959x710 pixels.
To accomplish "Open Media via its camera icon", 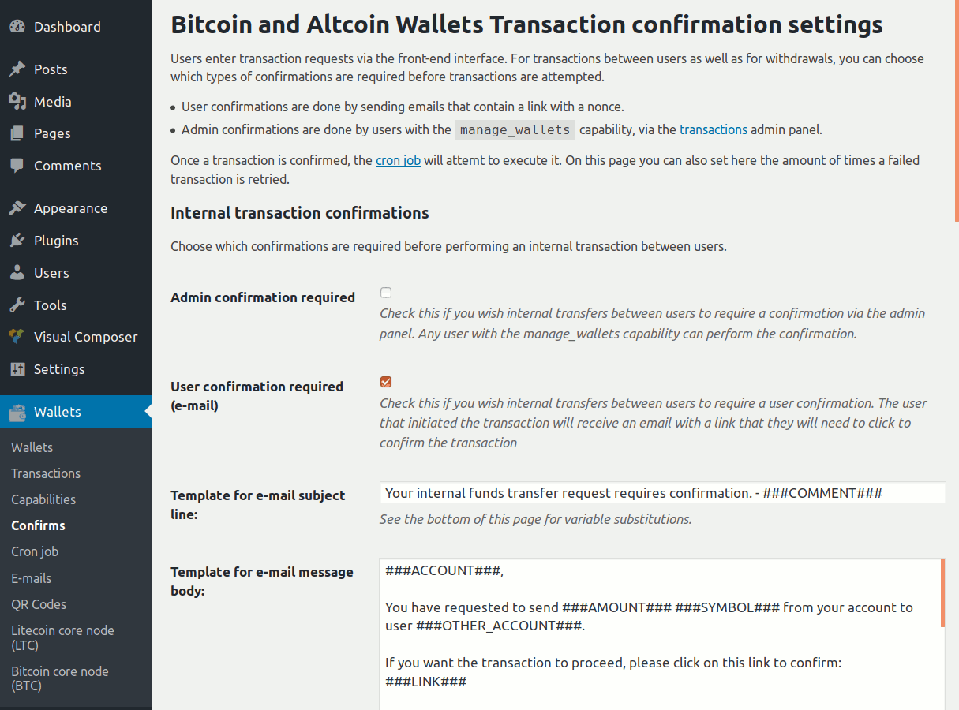I will [17, 102].
